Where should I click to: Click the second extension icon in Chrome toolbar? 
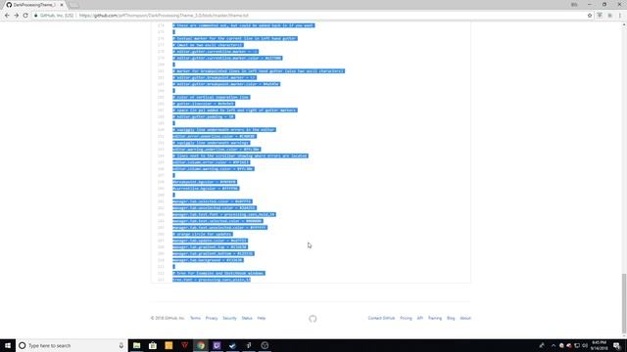point(609,16)
